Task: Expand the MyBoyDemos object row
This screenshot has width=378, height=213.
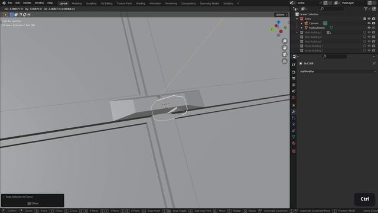Action: coord(301,28)
